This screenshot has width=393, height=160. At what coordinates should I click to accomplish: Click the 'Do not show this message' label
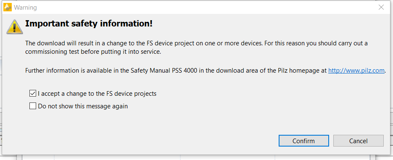83,106
